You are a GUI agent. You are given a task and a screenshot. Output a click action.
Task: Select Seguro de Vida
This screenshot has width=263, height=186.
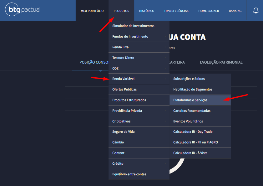point(139,132)
